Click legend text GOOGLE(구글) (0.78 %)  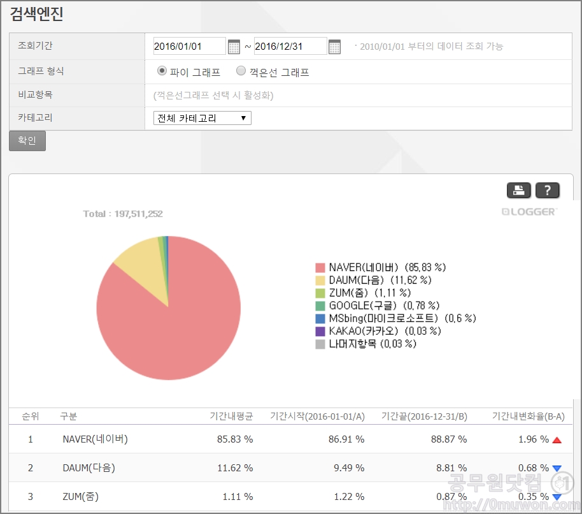384,306
